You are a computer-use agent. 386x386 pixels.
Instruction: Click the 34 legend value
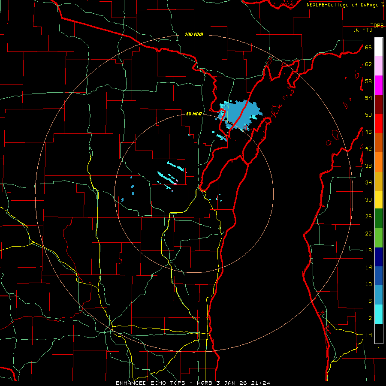368,183
